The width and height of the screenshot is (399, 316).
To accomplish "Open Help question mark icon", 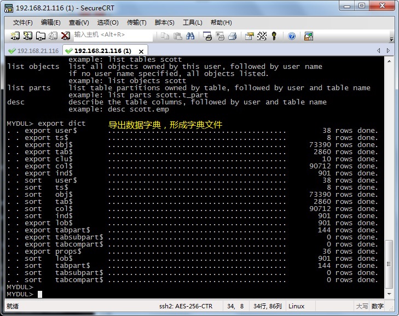I will click(x=292, y=36).
